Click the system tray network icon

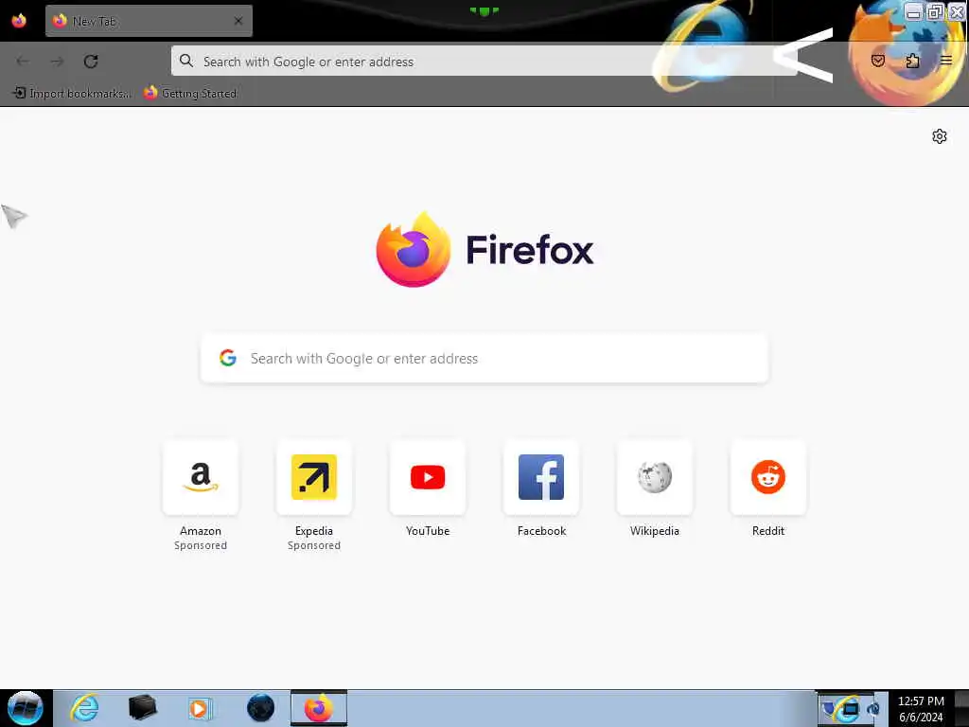[x=850, y=710]
